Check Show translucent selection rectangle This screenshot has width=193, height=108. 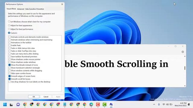click(9, 68)
